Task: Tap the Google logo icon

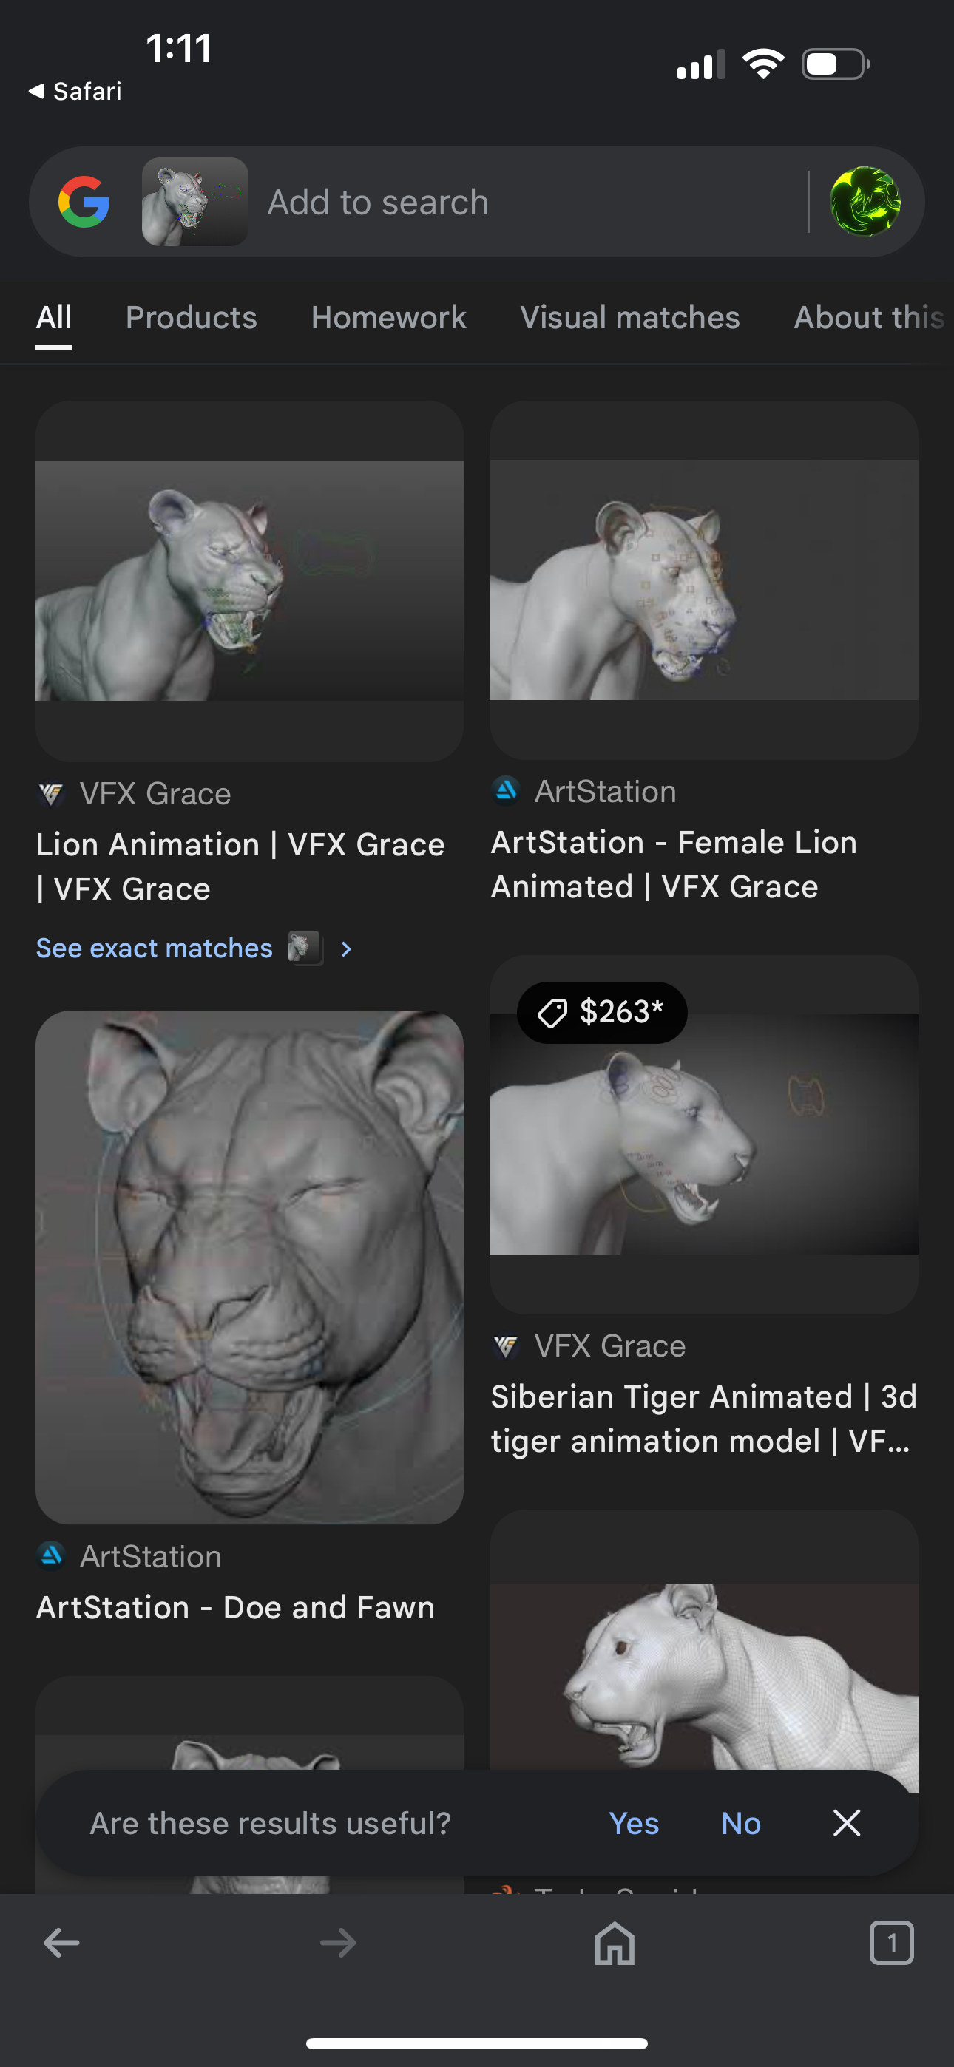Action: click(84, 201)
